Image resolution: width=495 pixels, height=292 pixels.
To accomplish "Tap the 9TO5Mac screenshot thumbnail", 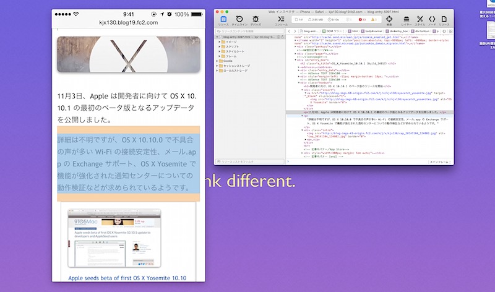I will click(114, 238).
